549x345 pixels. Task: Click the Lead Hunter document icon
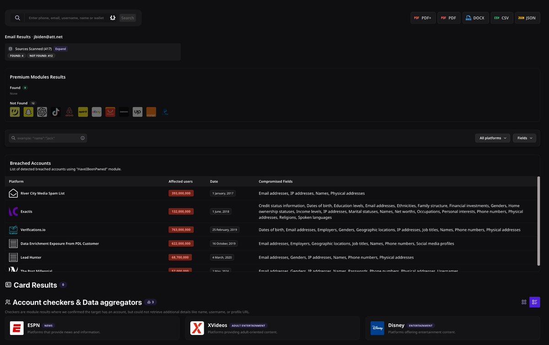(13, 257)
